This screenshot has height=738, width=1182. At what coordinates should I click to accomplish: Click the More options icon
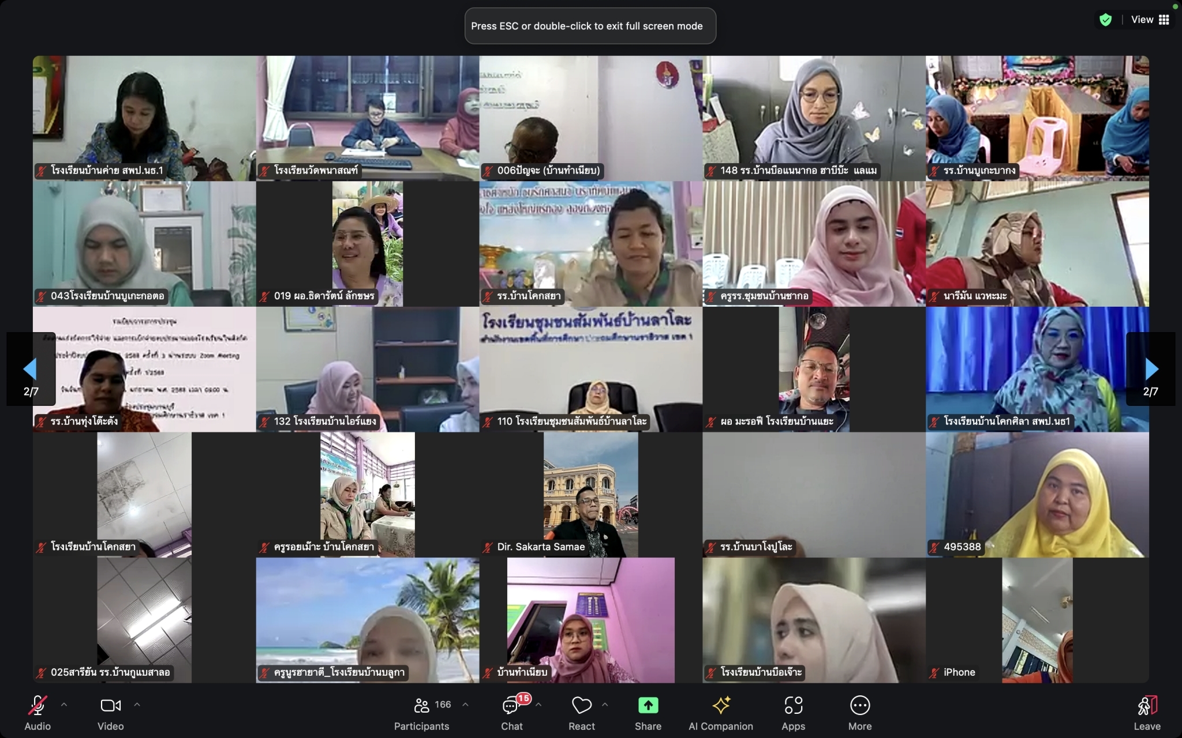[859, 706]
